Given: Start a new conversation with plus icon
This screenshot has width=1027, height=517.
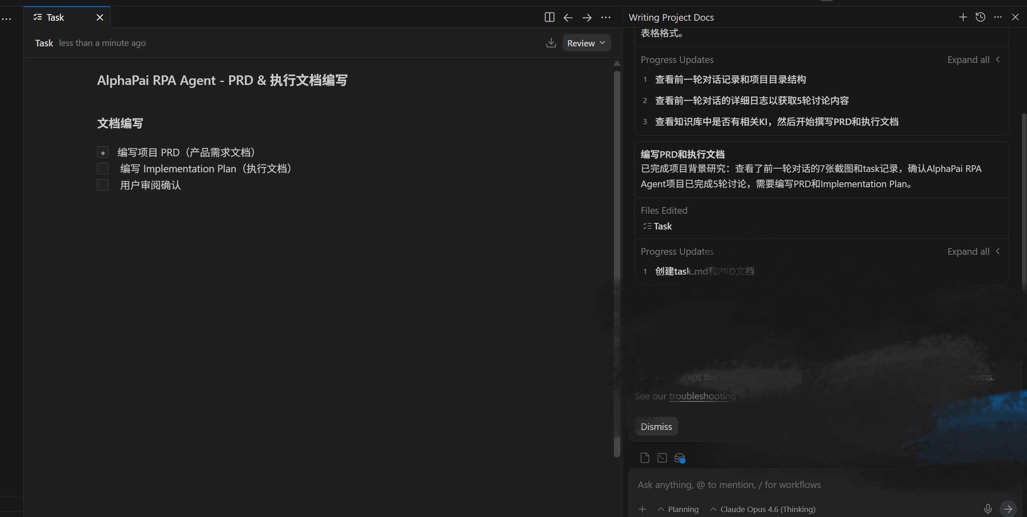Looking at the screenshot, I should pyautogui.click(x=963, y=17).
